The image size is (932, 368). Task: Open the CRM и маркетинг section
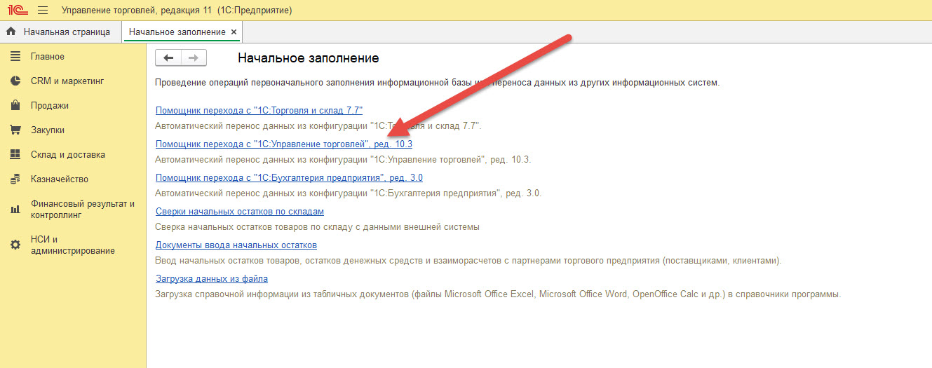click(67, 81)
